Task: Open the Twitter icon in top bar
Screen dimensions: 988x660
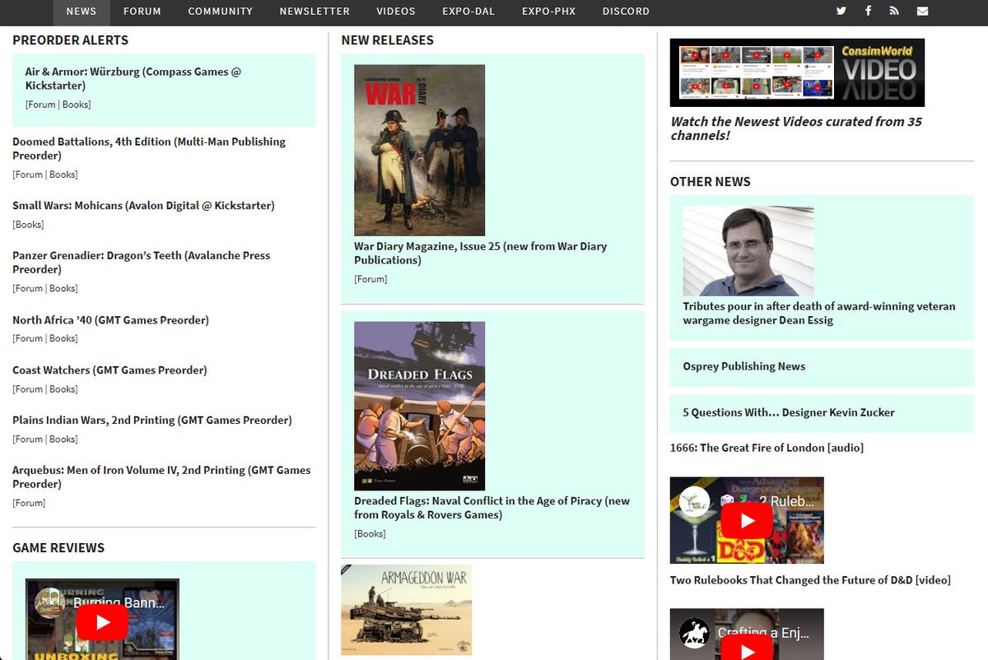Action: pyautogui.click(x=841, y=11)
